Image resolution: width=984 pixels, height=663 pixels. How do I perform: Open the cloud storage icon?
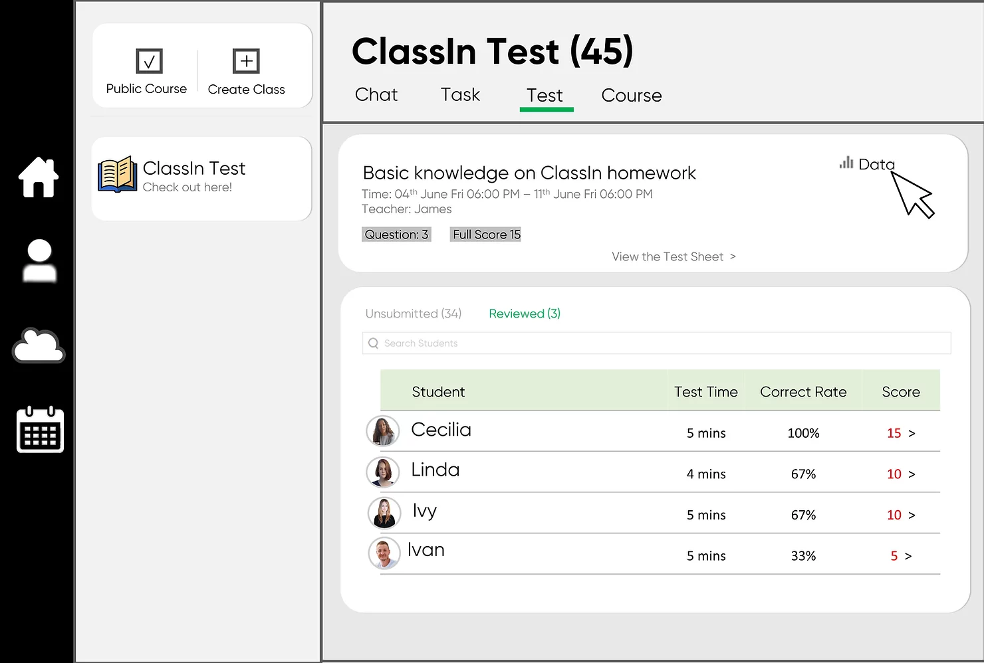click(x=39, y=345)
